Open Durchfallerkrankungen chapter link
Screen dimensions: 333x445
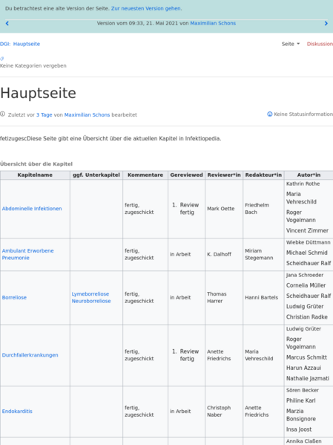[30, 355]
